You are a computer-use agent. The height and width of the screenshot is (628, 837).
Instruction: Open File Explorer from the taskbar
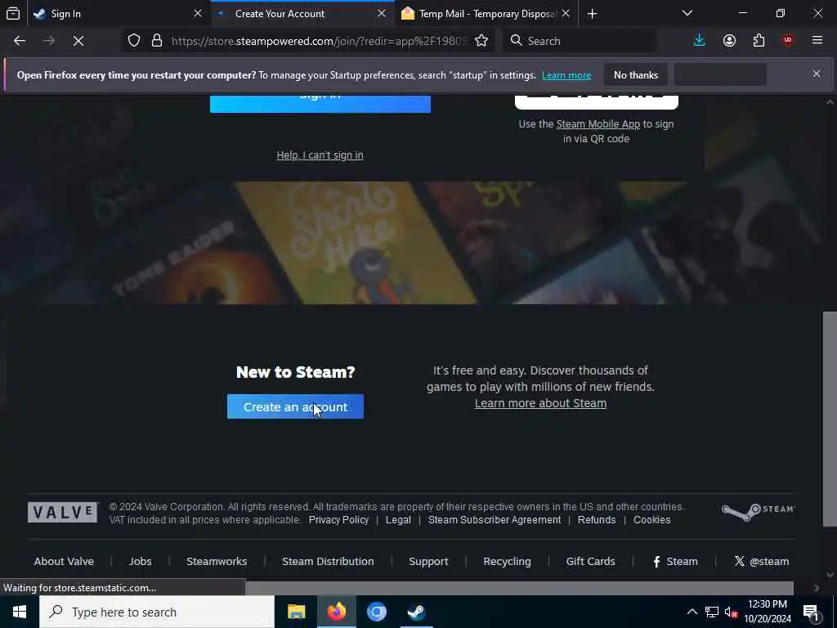[x=296, y=612]
